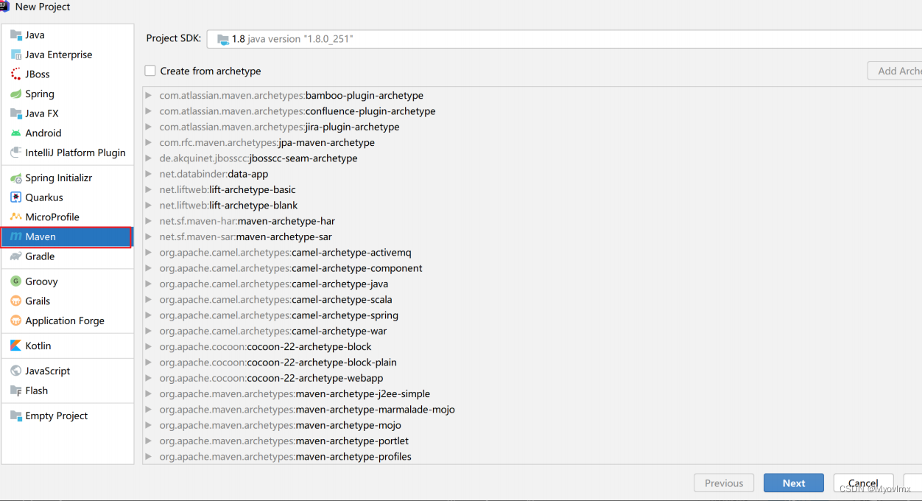The width and height of the screenshot is (922, 501).
Task: Select cocoon-22-archetype-webapp row text
Action: [271, 378]
